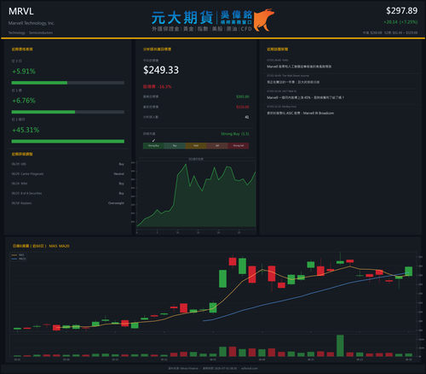Click the progress bar under +6.76%

pos(68,112)
